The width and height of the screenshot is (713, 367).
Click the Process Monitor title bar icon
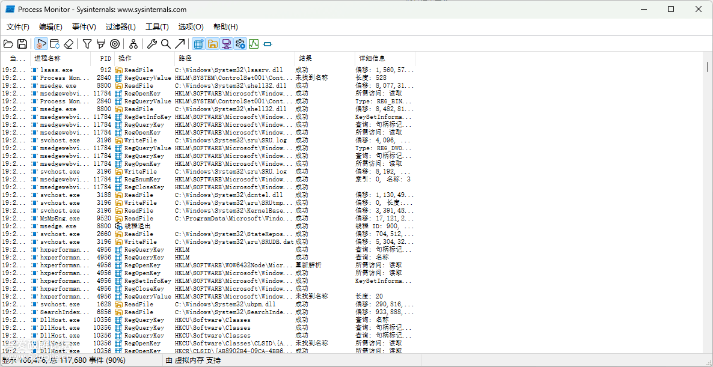click(10, 9)
